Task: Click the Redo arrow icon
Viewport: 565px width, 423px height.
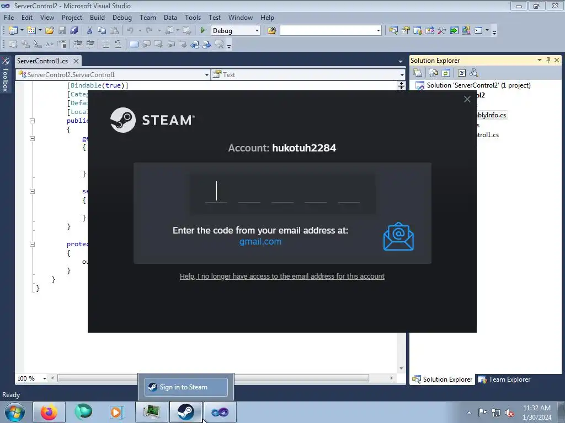Action: coord(150,31)
